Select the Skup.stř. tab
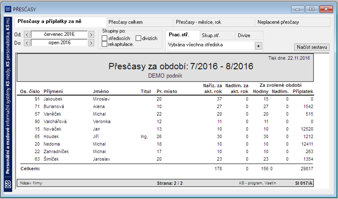Screen dimensions: 338x199 coord(217,35)
